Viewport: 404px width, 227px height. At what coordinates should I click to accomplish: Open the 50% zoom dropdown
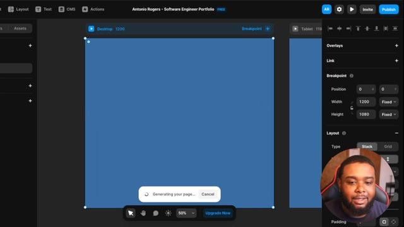pos(186,213)
